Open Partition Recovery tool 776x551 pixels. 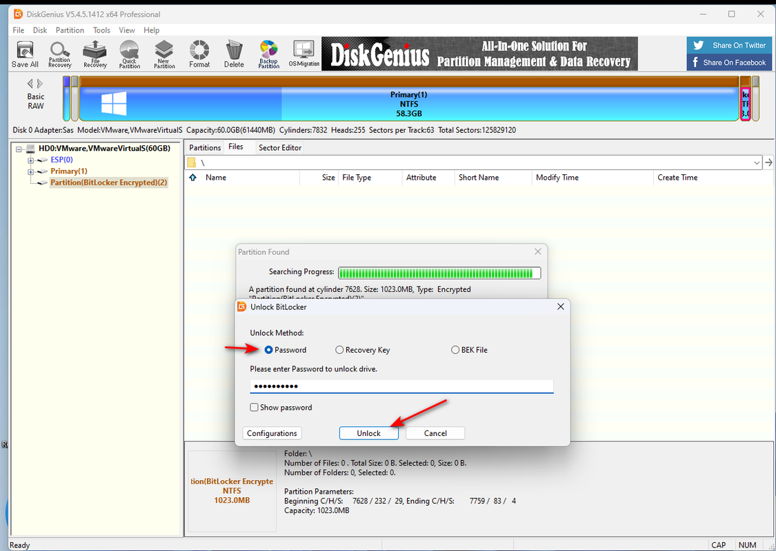click(60, 54)
